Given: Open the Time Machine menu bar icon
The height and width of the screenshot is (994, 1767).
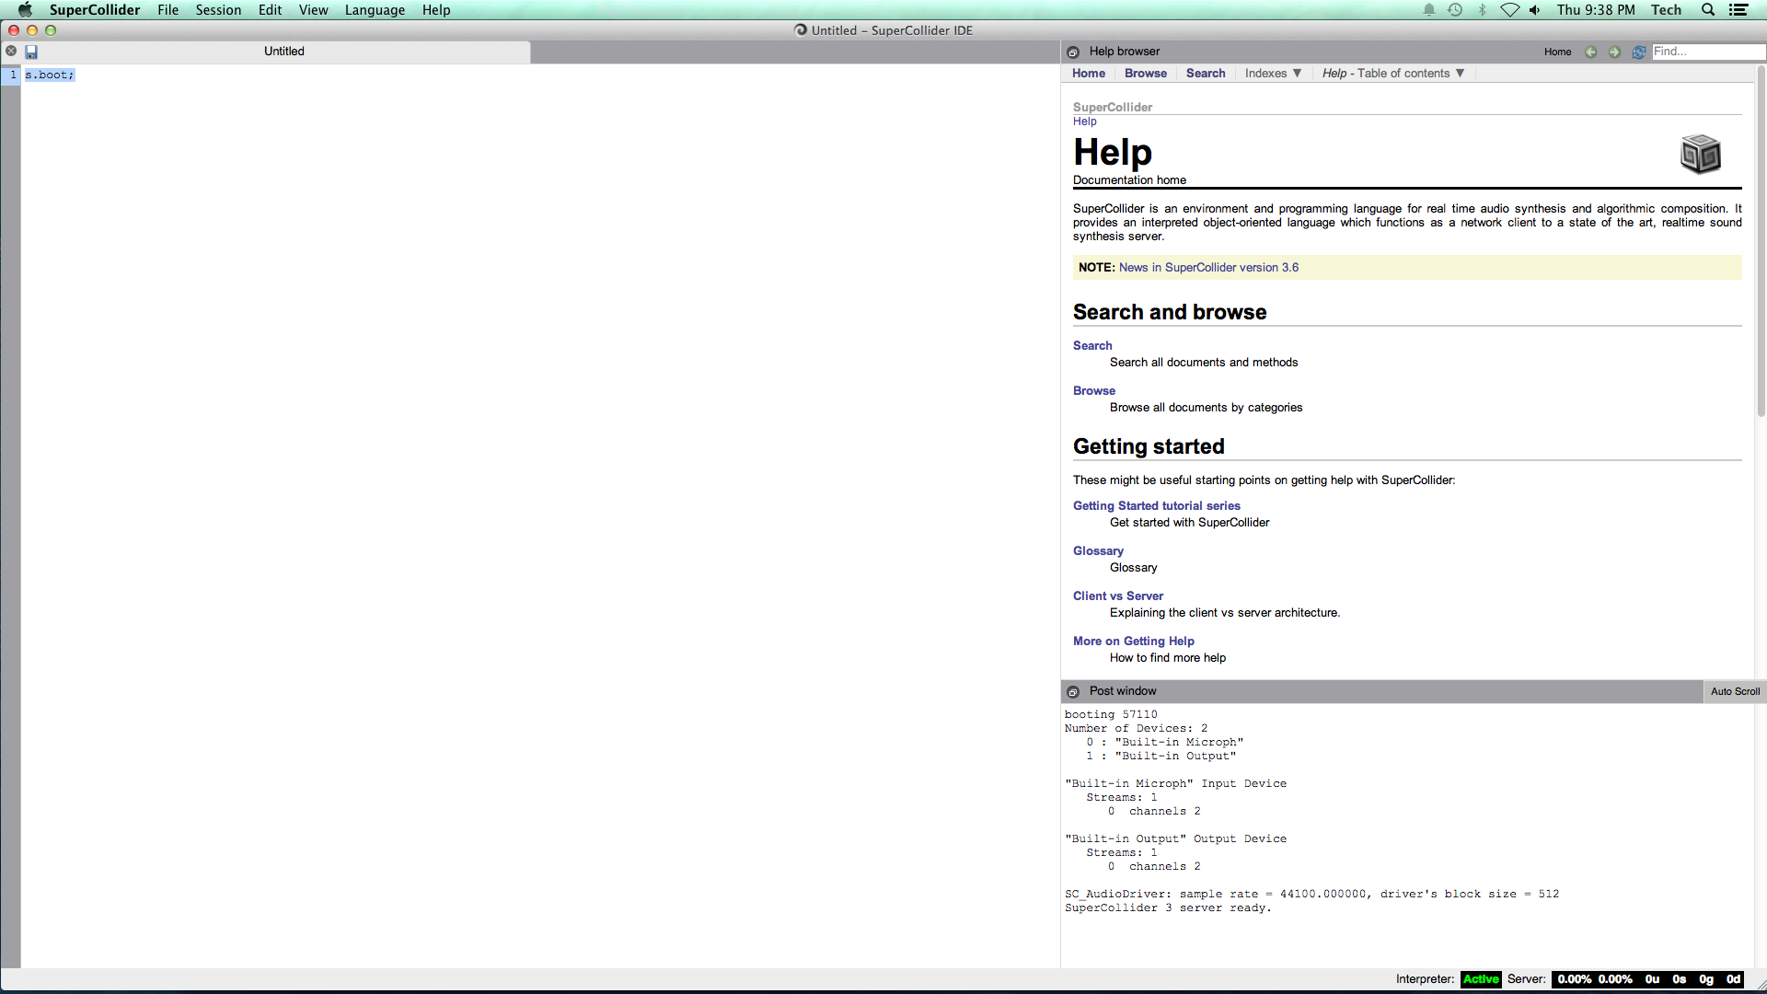Looking at the screenshot, I should (x=1455, y=10).
